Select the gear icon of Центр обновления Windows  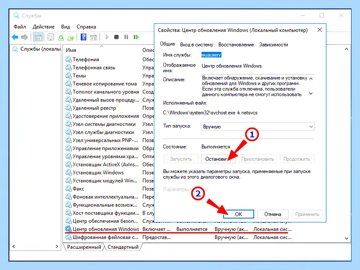tap(68, 229)
